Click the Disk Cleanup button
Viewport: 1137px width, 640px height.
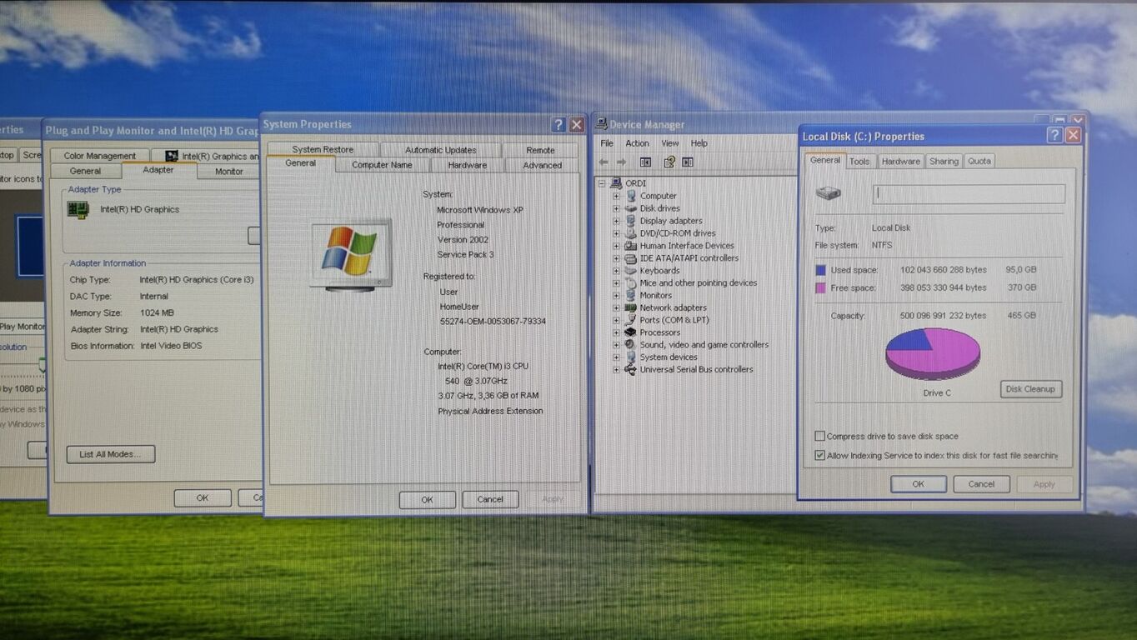[1030, 389]
